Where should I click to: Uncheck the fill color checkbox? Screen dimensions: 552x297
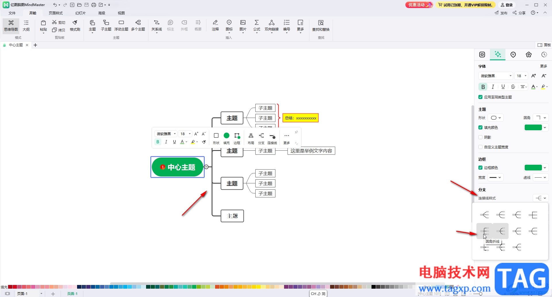pyautogui.click(x=480, y=127)
